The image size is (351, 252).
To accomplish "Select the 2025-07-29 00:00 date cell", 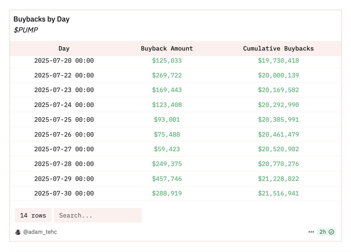I will pos(64,179).
